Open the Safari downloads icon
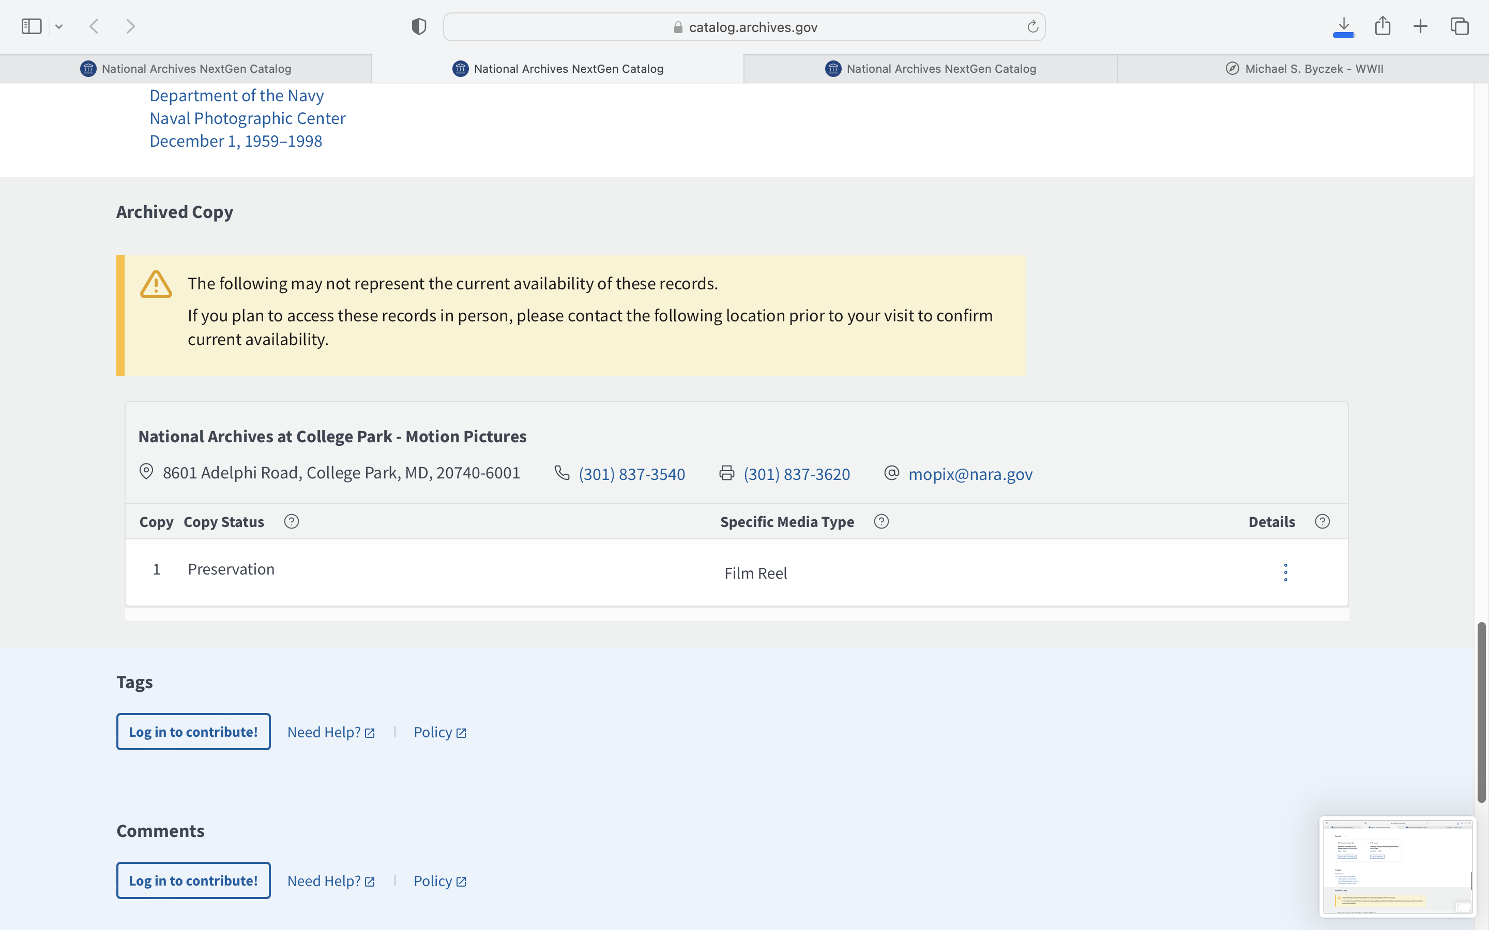1489x930 pixels. pos(1343,26)
